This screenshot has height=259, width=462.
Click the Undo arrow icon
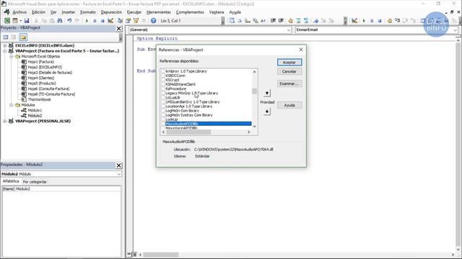point(69,21)
